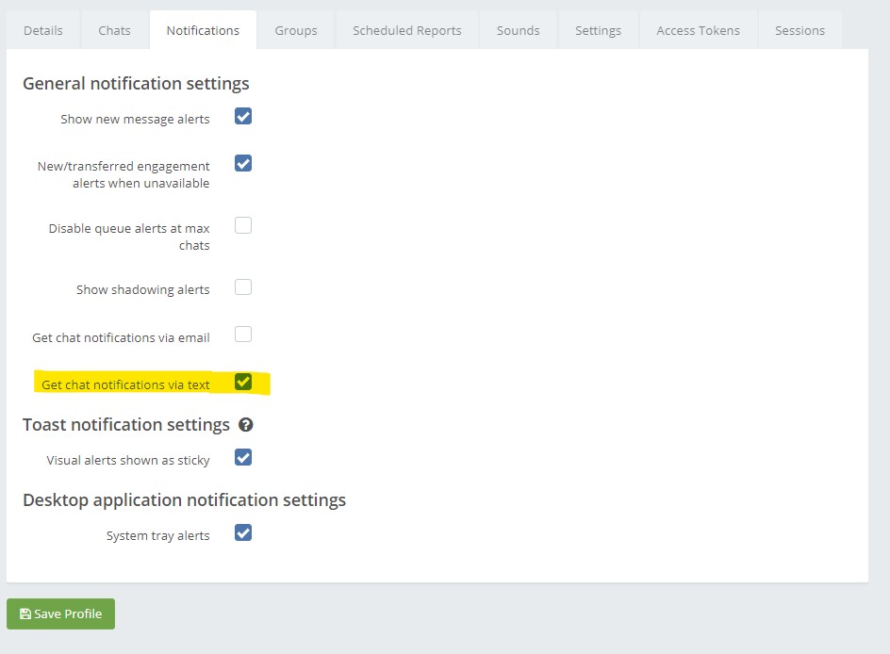The height and width of the screenshot is (654, 890).
Task: Toggle Visual alerts shown as sticky
Action: click(243, 458)
